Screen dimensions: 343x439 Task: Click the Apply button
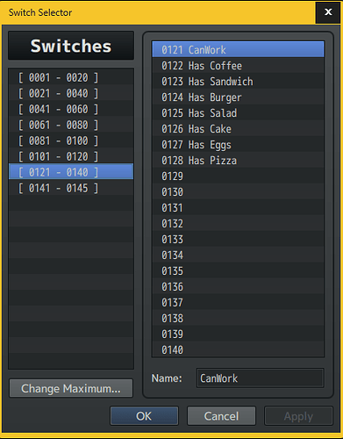pyautogui.click(x=298, y=416)
